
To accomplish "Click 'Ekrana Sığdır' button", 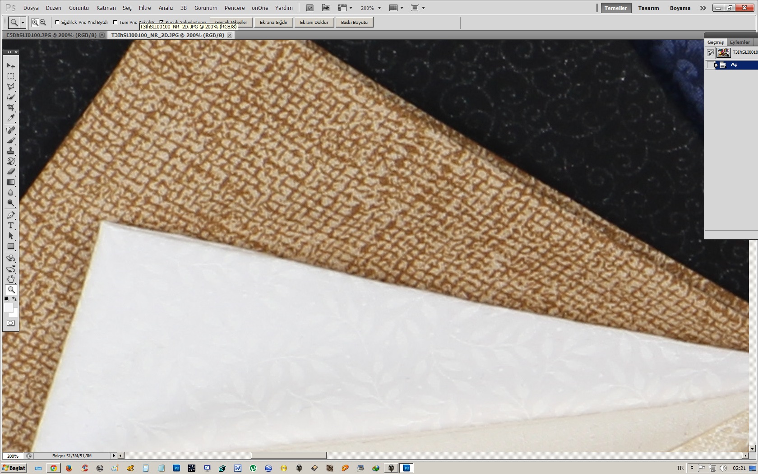I will pos(273,22).
